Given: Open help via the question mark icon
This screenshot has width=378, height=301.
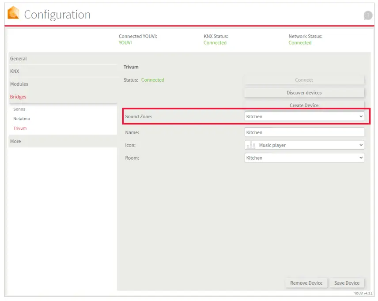Looking at the screenshot, I should coord(368,15).
